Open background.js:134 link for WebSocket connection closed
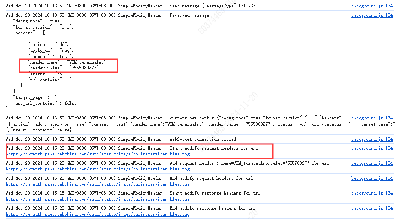The image size is (406, 219). click(372, 139)
